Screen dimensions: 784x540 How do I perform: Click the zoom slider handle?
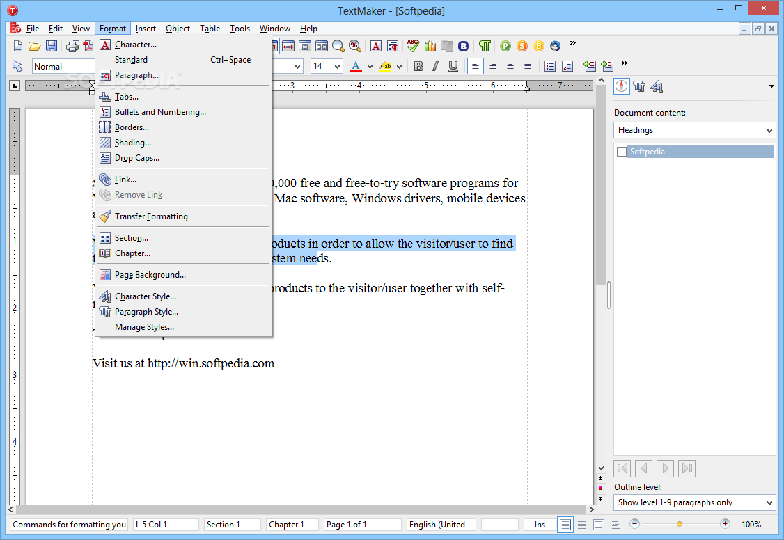pyautogui.click(x=680, y=524)
